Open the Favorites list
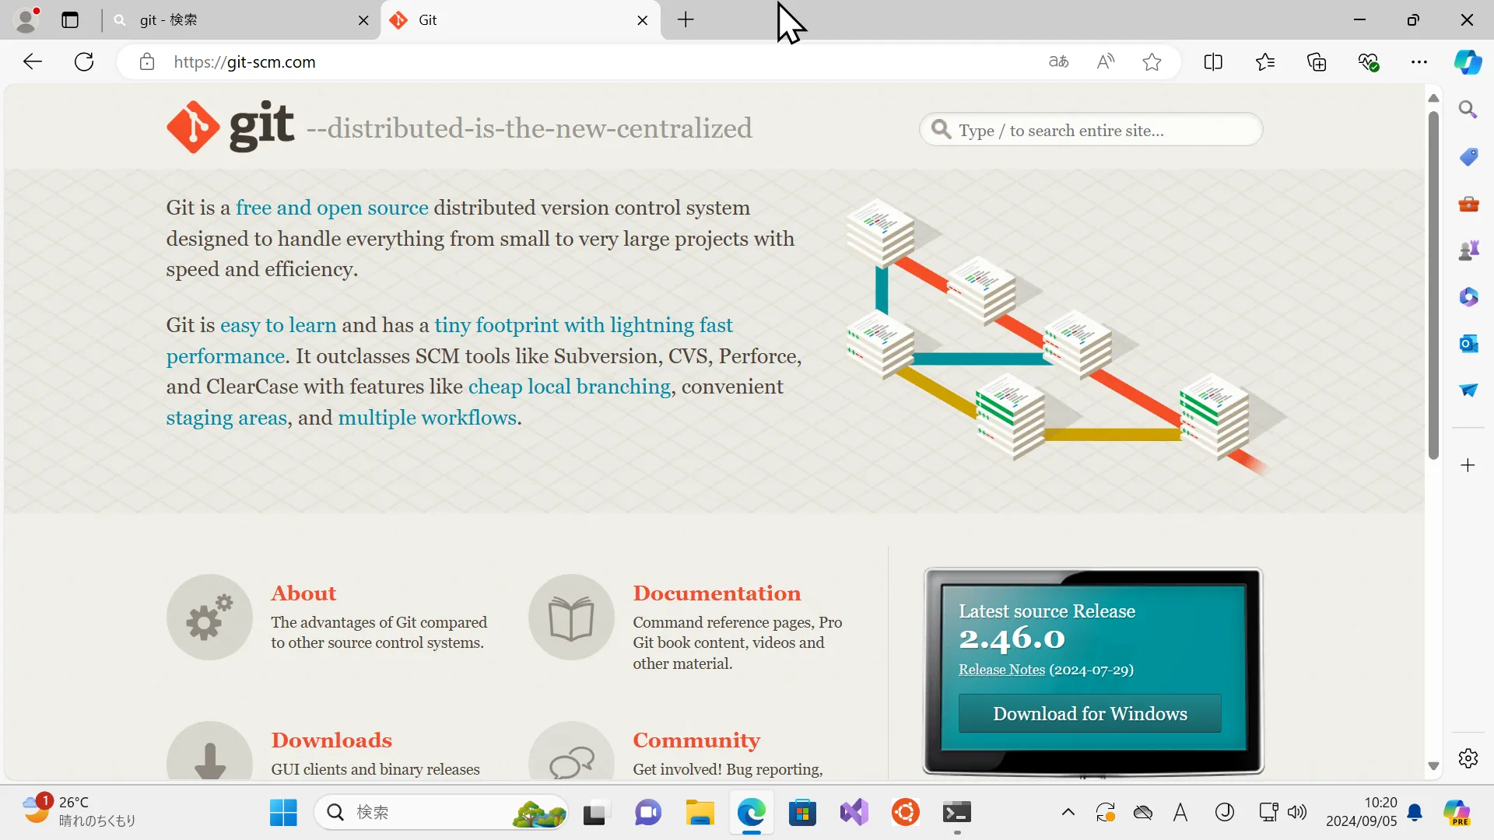Screen dimensions: 1494x840 point(1265,62)
